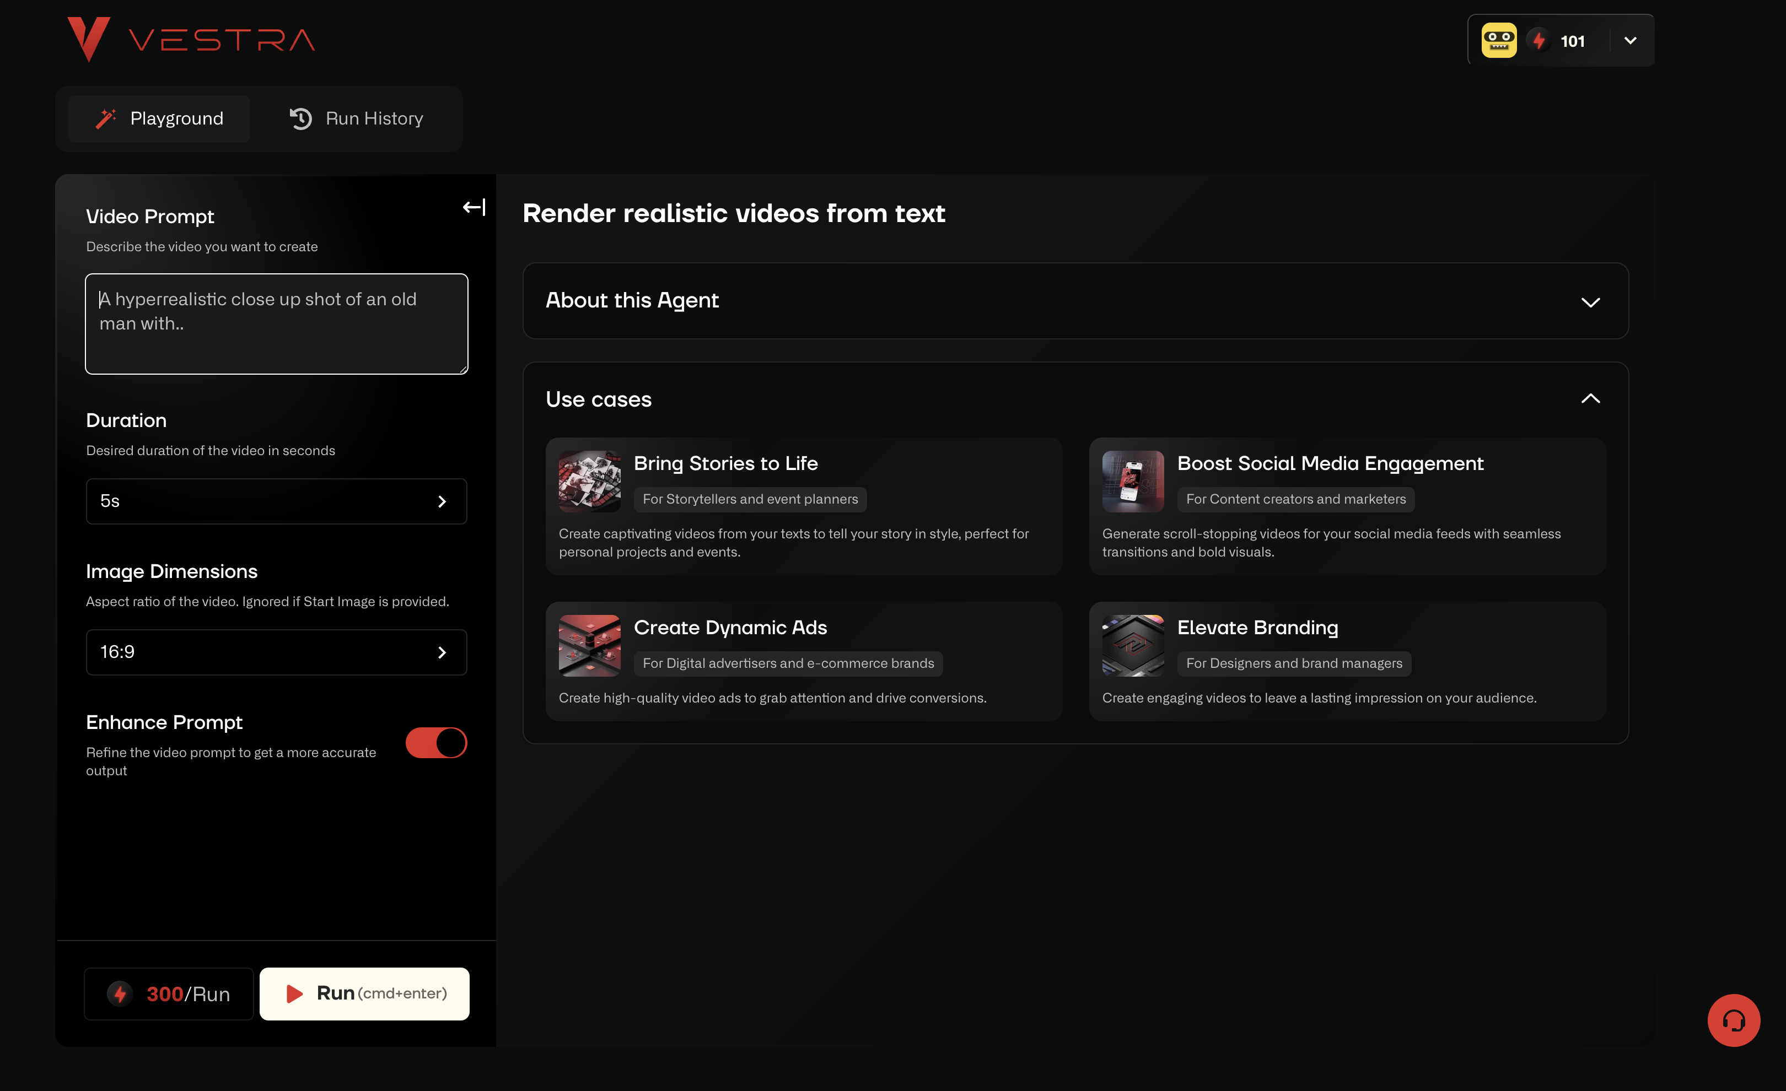Switch to the Playground tab

[x=159, y=118]
